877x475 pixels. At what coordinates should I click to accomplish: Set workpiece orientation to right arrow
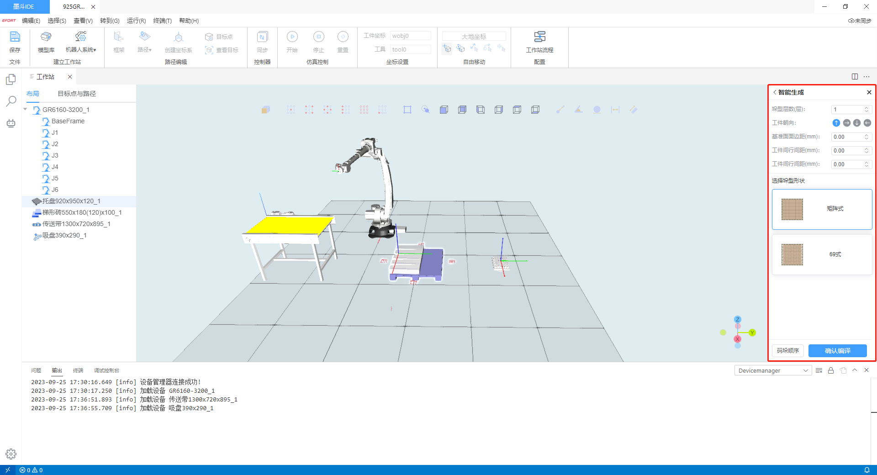point(846,123)
